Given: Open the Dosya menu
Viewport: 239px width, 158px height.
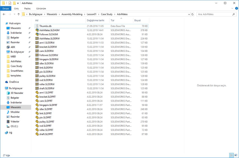Looking at the screenshot, I should tap(6, 8).
